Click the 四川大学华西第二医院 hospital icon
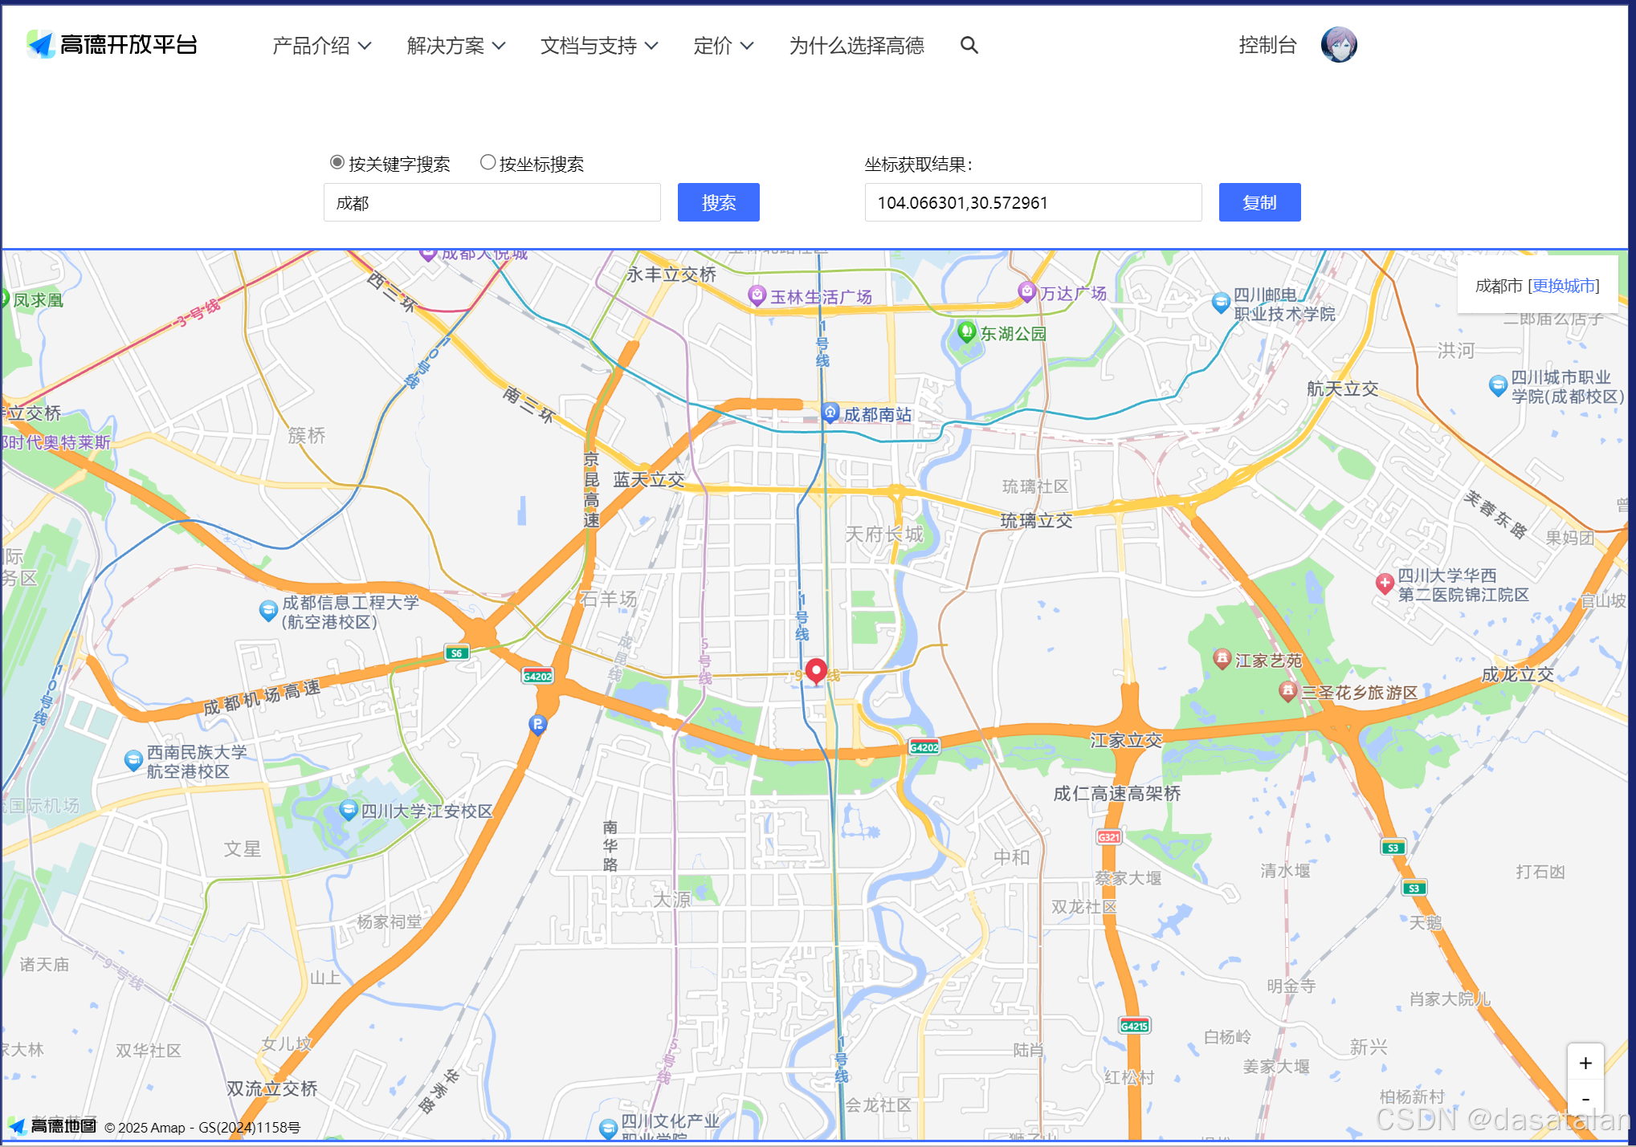Image resolution: width=1636 pixels, height=1147 pixels. click(1384, 584)
